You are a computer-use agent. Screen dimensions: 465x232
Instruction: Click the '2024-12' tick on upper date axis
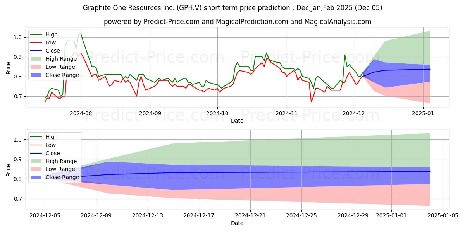click(x=353, y=114)
